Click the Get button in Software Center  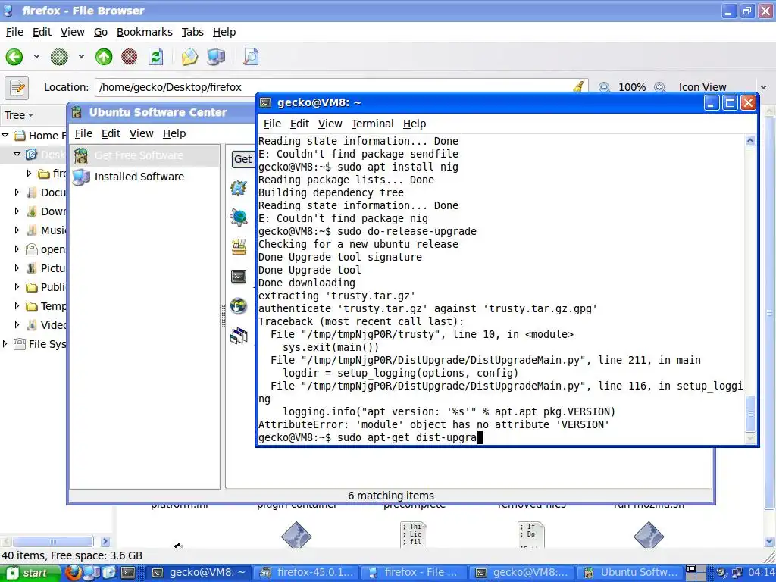tap(243, 159)
